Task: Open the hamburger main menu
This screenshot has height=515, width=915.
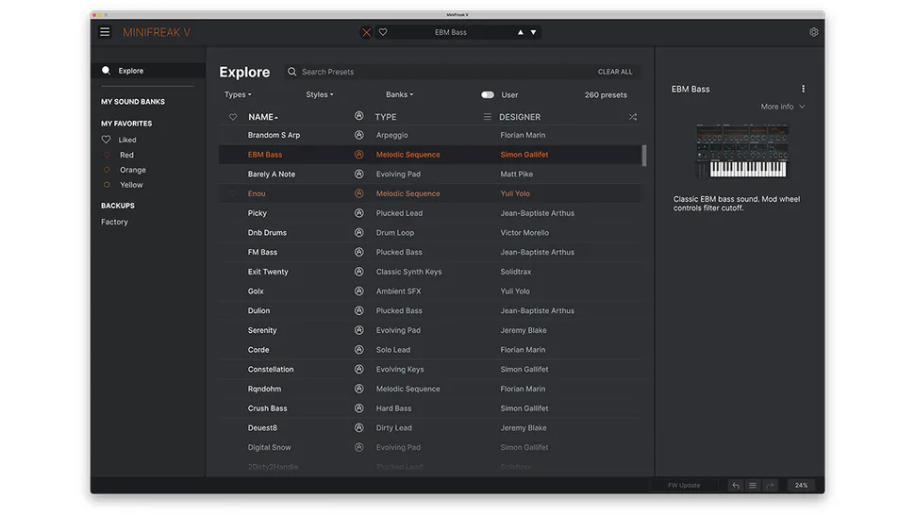Action: [x=105, y=32]
